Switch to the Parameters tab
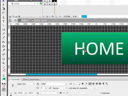Screen dimensions: 128x96 (x=34, y=79)
